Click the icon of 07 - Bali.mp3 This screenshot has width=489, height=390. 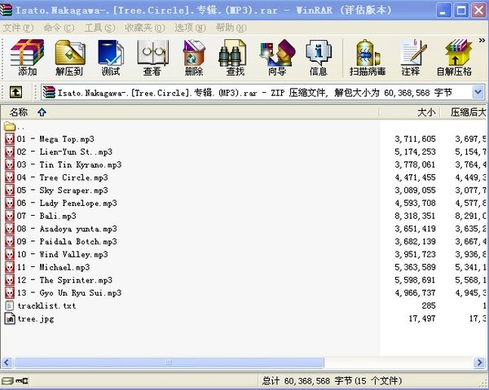(x=10, y=216)
